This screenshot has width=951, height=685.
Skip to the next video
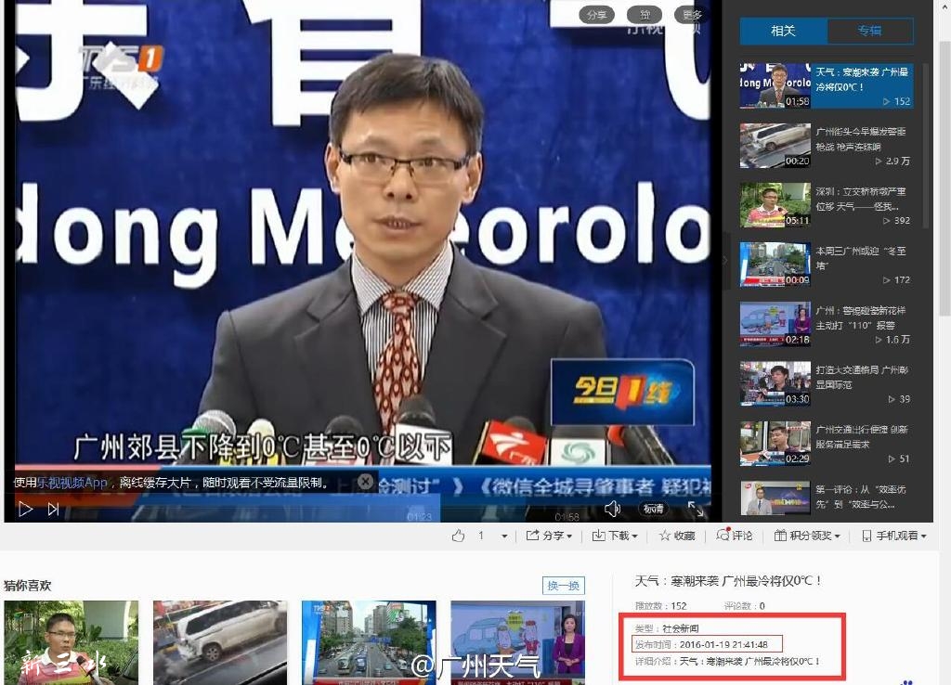(x=53, y=510)
